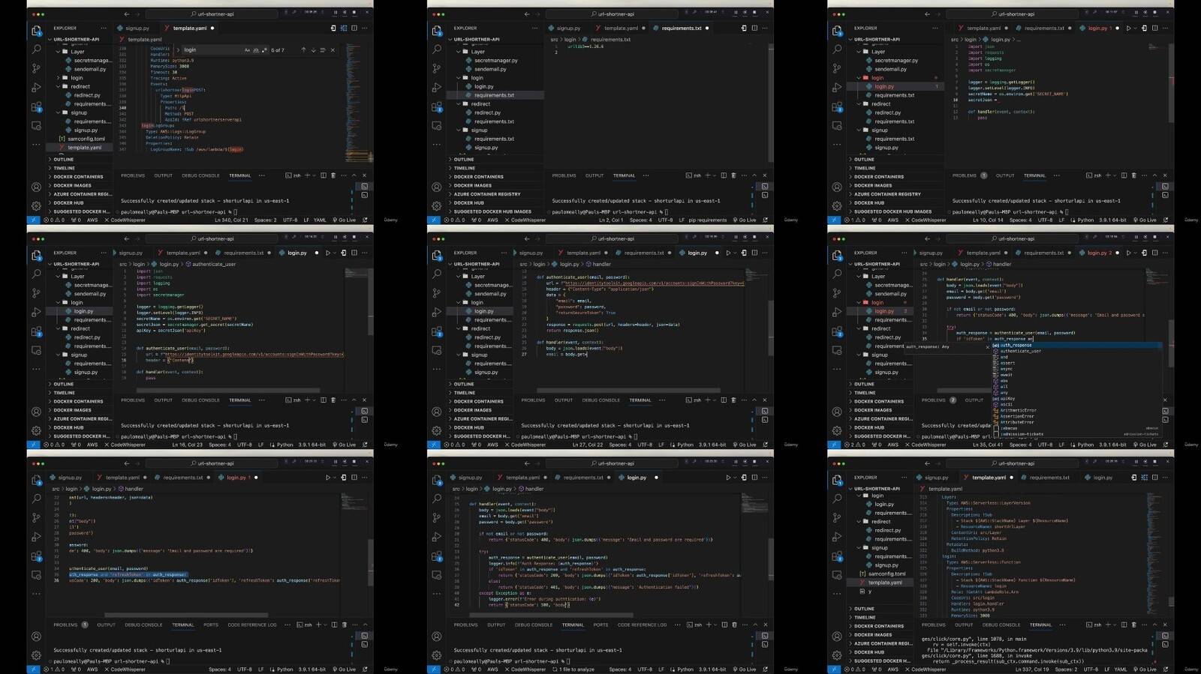
Task: Close terminal panel in 'Ln 340, Col 21' window
Action: (364, 175)
